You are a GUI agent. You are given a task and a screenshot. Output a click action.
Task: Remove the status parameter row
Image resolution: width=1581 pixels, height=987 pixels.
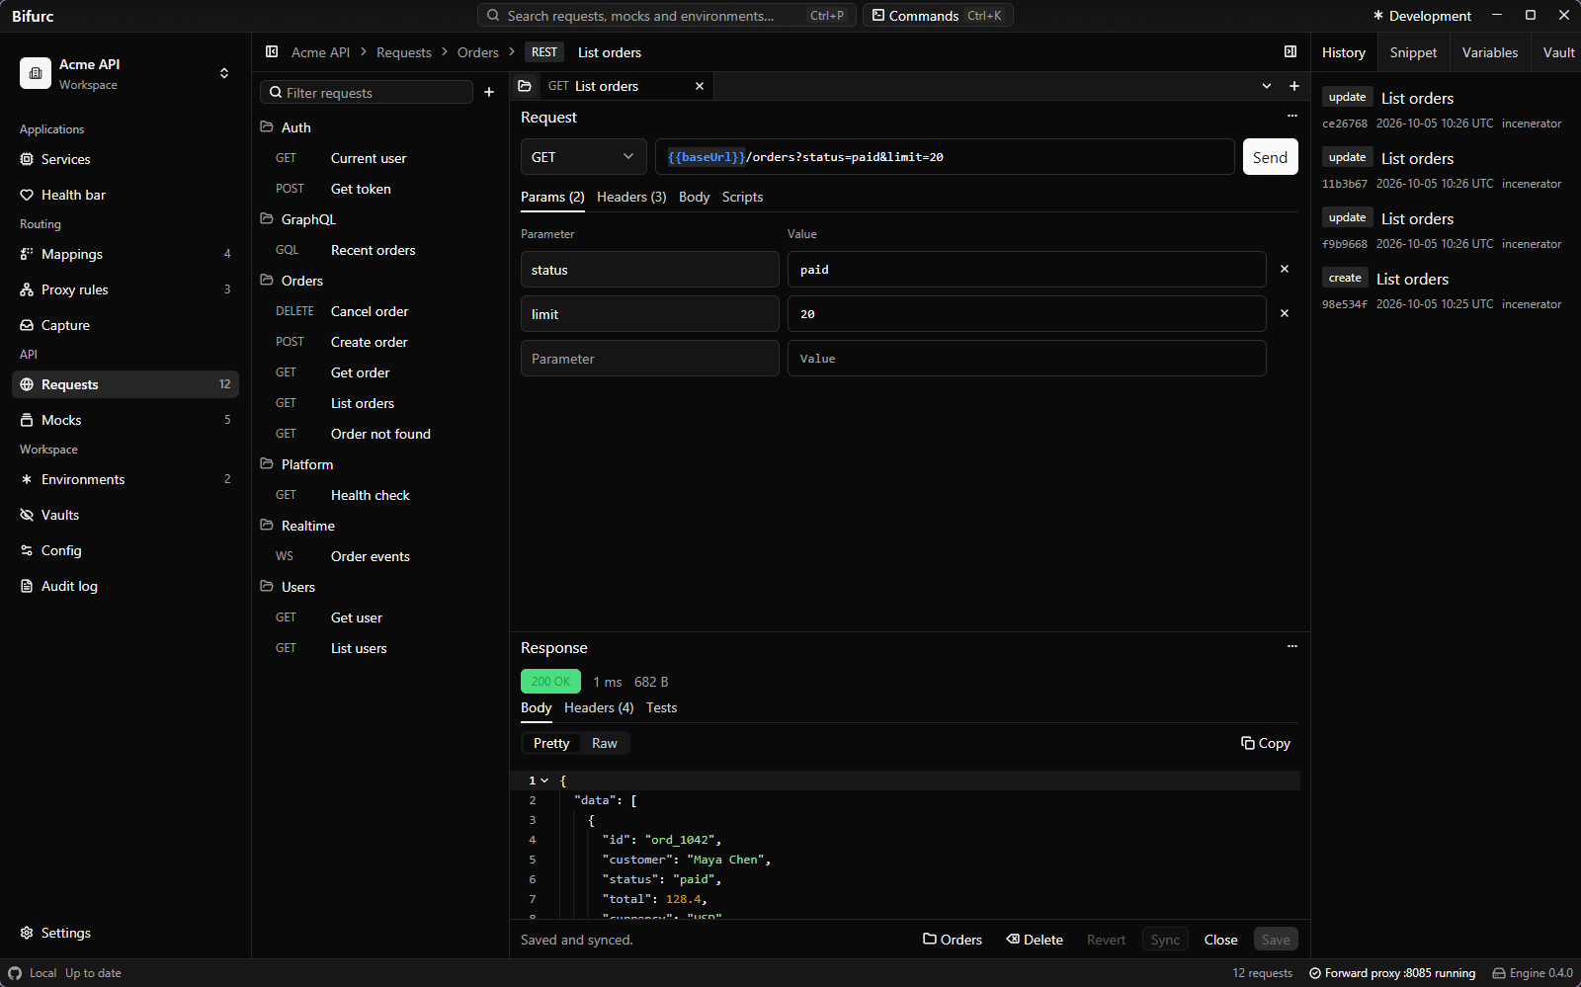pyautogui.click(x=1285, y=269)
